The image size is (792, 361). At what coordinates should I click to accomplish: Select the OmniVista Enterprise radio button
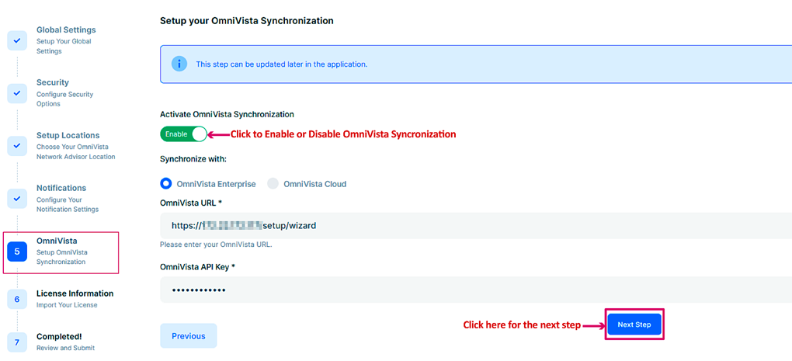165,184
